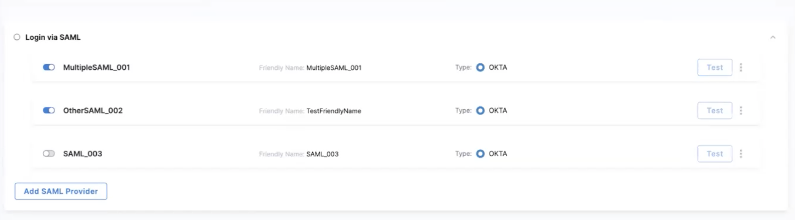Click the OKTA icon in OtherSAML_002 row
This screenshot has height=220, width=795.
pos(480,111)
